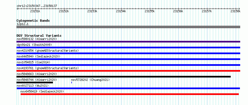Click the long black nsv5848663 variant bar
The height and width of the screenshot is (105, 248).
pos(123,77)
